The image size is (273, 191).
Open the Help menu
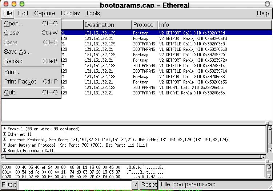click(263, 13)
